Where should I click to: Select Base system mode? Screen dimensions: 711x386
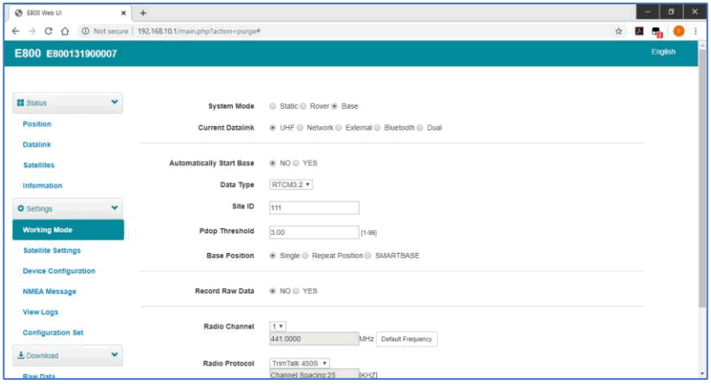(x=335, y=106)
